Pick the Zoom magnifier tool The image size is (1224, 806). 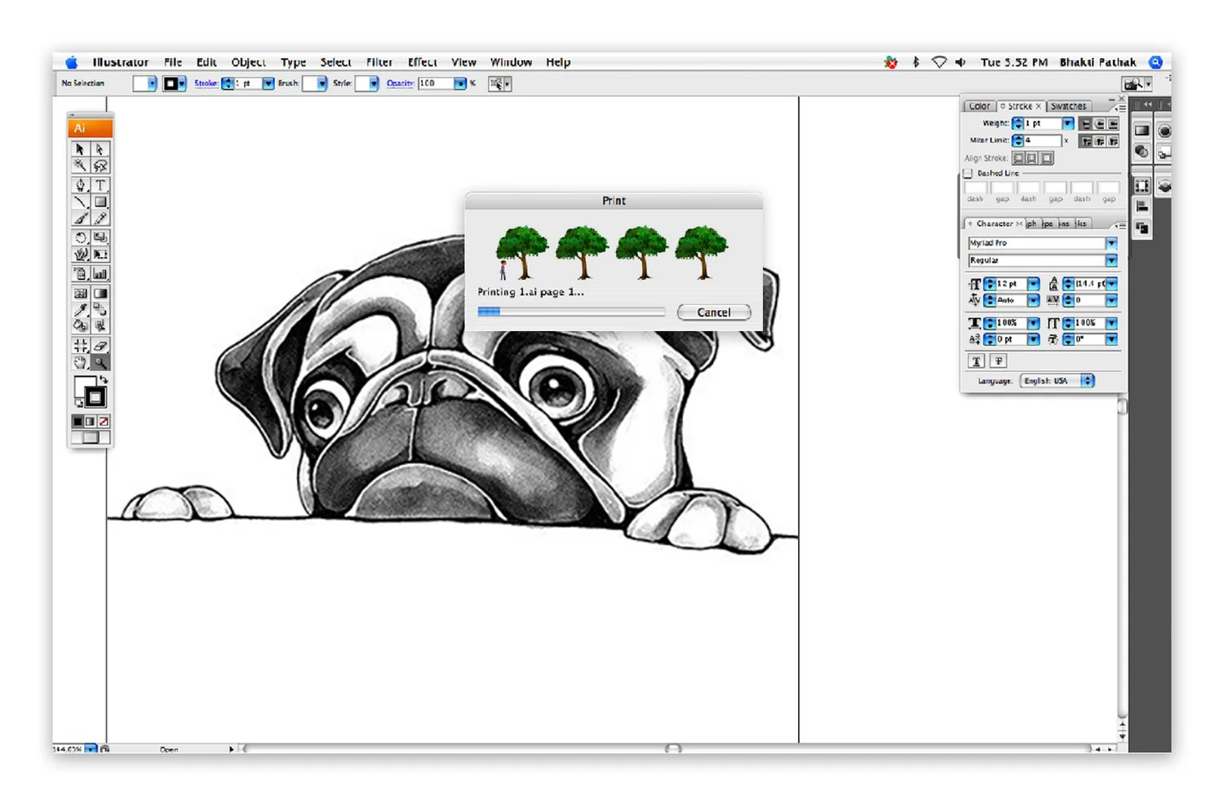pos(100,363)
